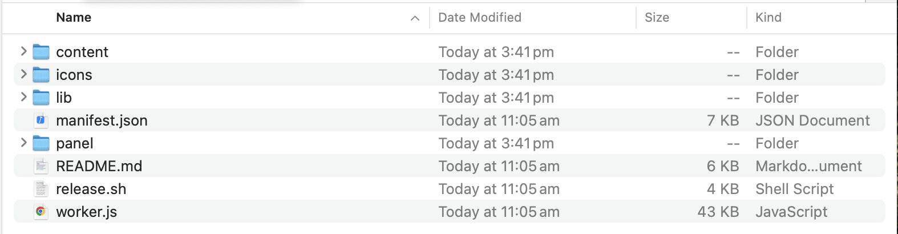Viewport: 898px width, 234px height.
Task: Sort files by Size column header
Action: click(x=657, y=18)
